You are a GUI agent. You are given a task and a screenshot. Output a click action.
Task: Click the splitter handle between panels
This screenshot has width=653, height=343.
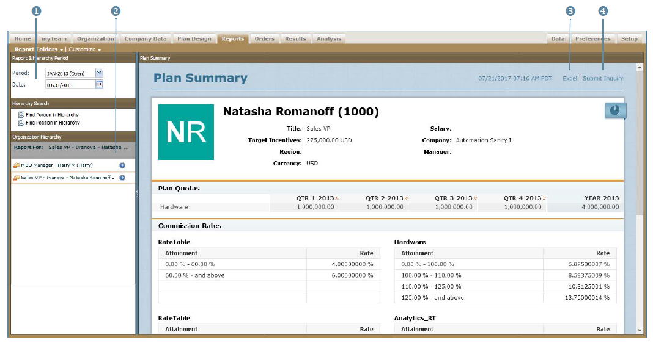click(x=136, y=193)
